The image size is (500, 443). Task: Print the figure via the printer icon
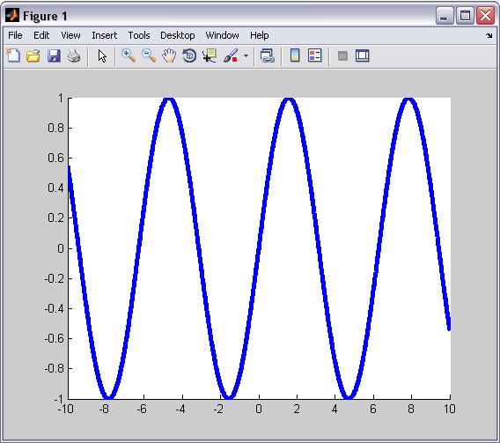74,55
